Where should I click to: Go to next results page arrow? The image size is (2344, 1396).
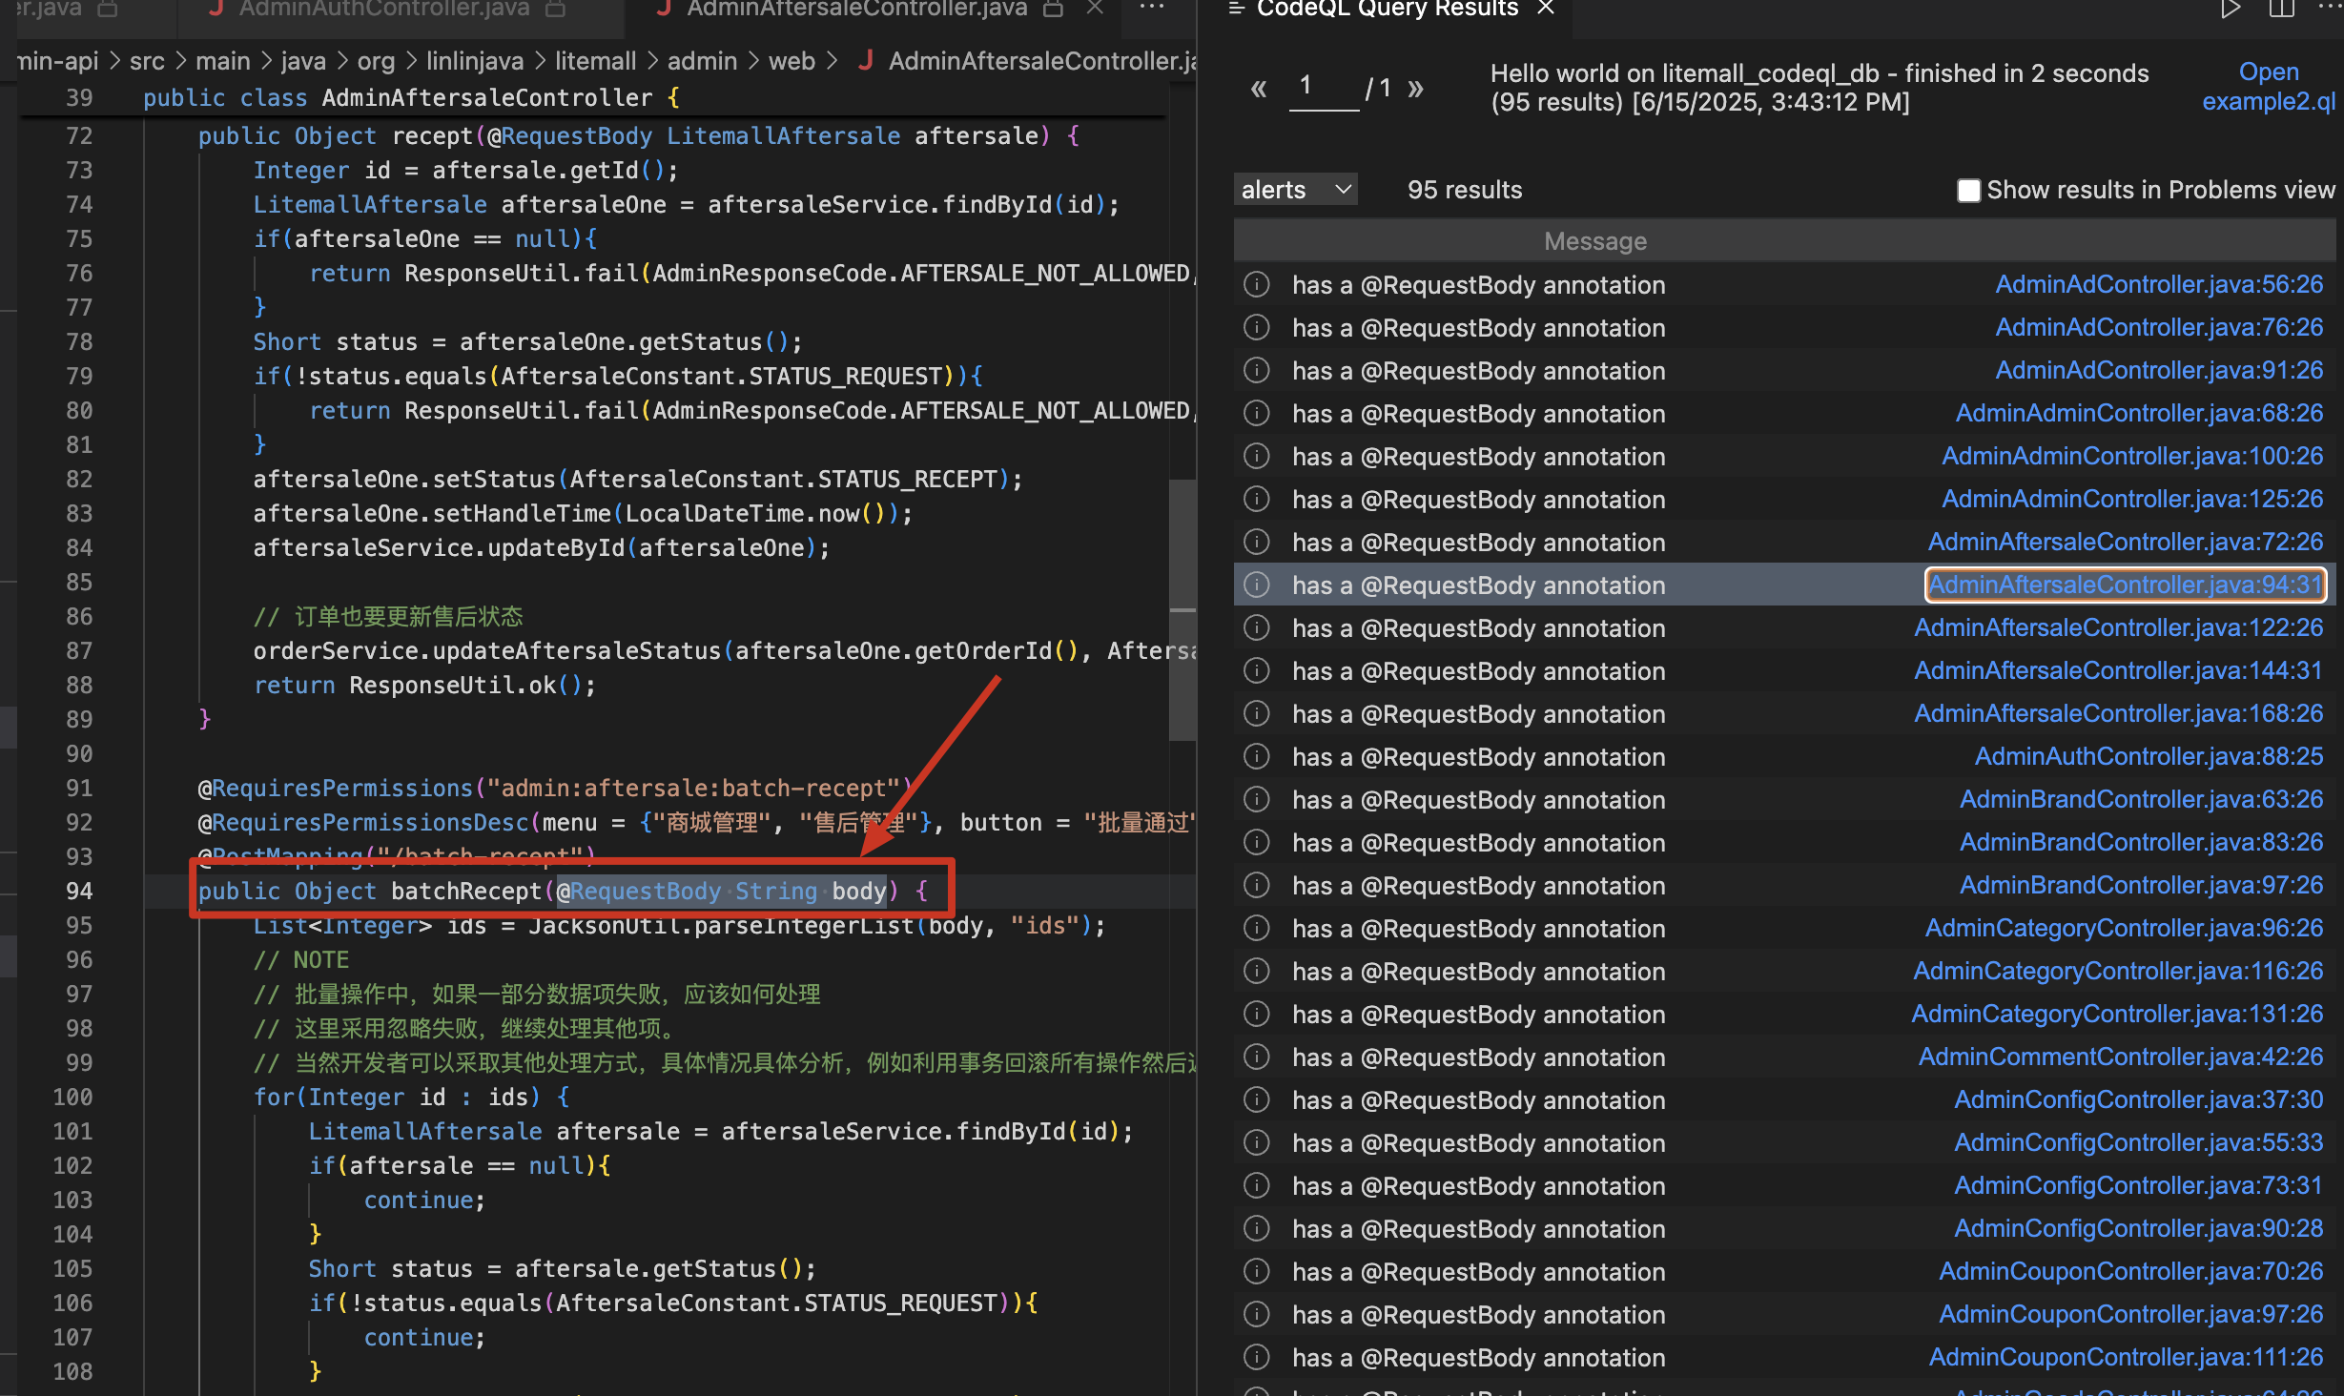coord(1415,89)
